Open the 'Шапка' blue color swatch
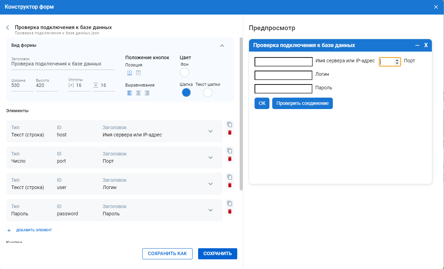The height and width of the screenshot is (269, 444). [x=186, y=92]
